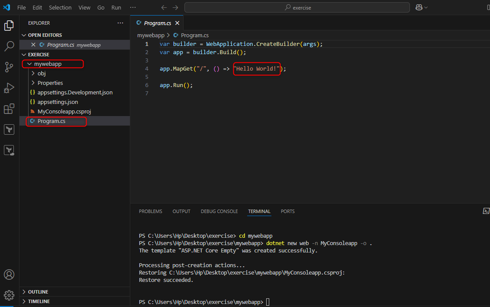This screenshot has width=490, height=307.
Task: Switch to the Output panel tab
Action: [181, 211]
